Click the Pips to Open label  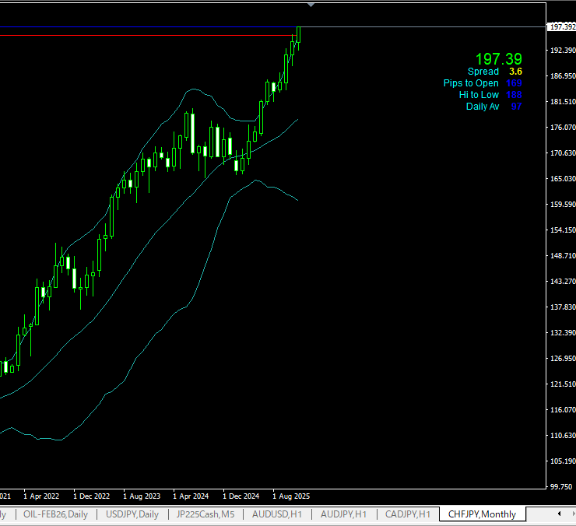pyautogui.click(x=471, y=83)
